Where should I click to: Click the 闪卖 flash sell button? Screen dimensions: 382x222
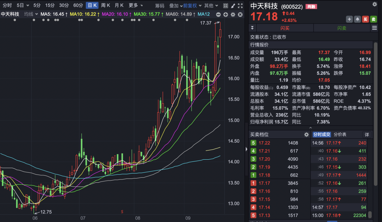342,28
